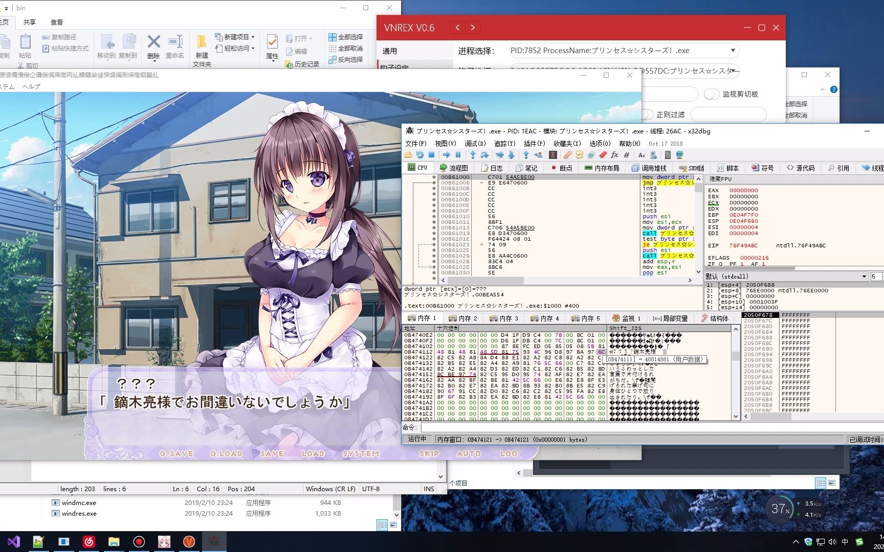This screenshot has width=884, height=552.
Task: Click the x32dbg bug icon on the taskbar
Action: tap(214, 541)
